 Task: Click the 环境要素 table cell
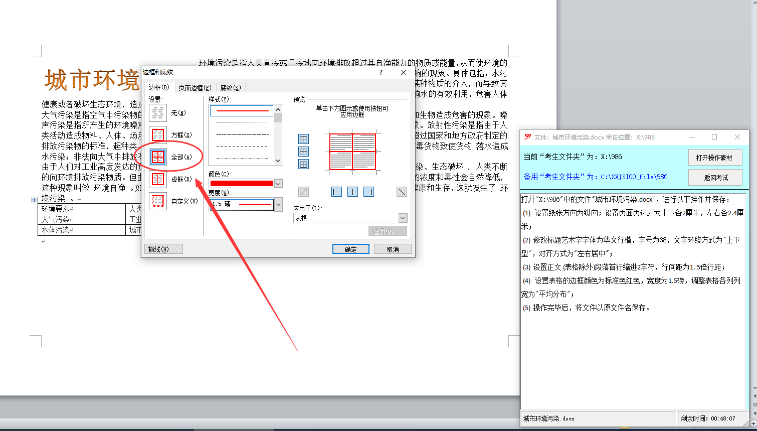pos(82,209)
